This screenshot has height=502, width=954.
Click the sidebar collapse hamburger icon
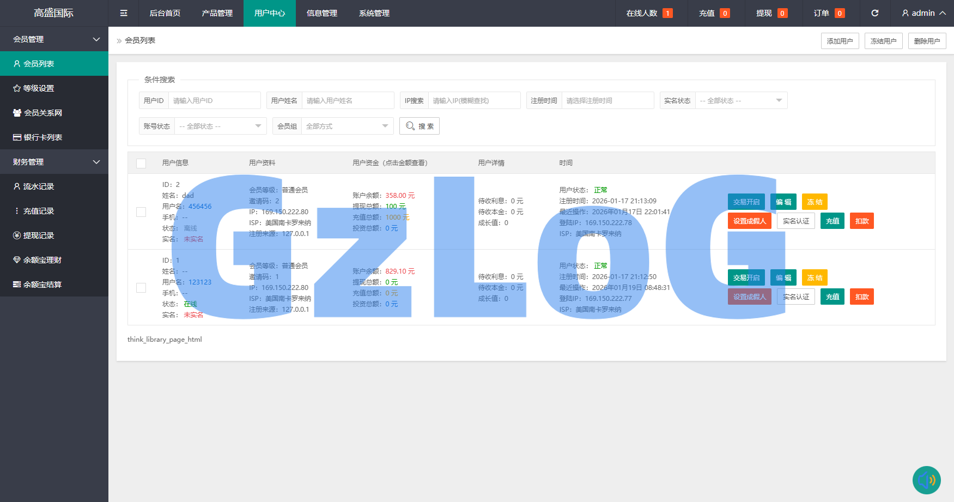pos(124,13)
